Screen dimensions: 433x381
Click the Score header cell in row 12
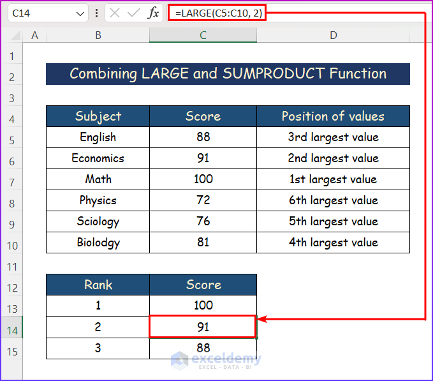click(x=203, y=285)
